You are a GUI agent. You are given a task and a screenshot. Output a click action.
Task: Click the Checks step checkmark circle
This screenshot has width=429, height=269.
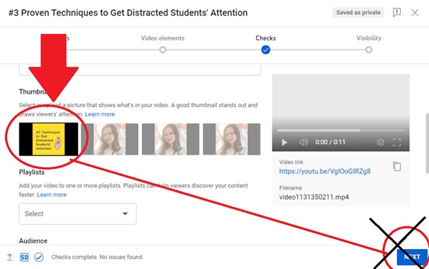tap(266, 50)
